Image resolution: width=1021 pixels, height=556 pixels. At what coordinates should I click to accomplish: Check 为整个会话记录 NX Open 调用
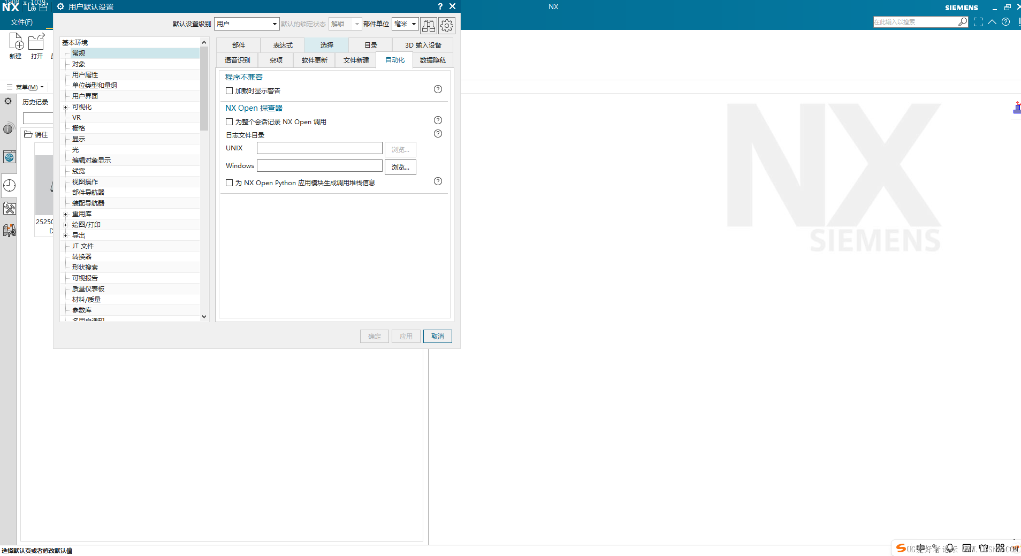(x=230, y=122)
